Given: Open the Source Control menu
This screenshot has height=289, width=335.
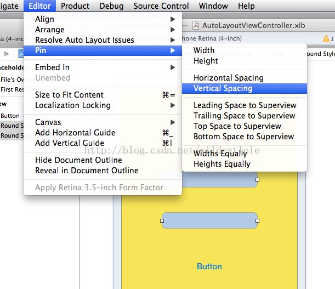Looking at the screenshot, I should click(x=161, y=6).
